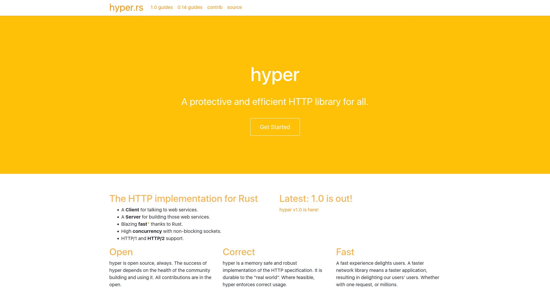Viewport: 550px width, 294px height.
Task: Click the 'Latest: 1.0 is out!' heading
Action: click(316, 199)
